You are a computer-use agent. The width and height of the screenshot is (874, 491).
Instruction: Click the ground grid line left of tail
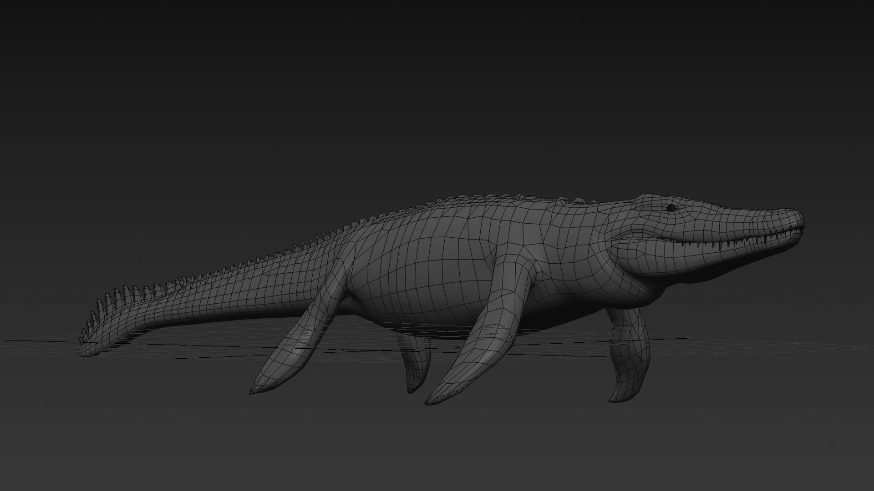point(41,340)
